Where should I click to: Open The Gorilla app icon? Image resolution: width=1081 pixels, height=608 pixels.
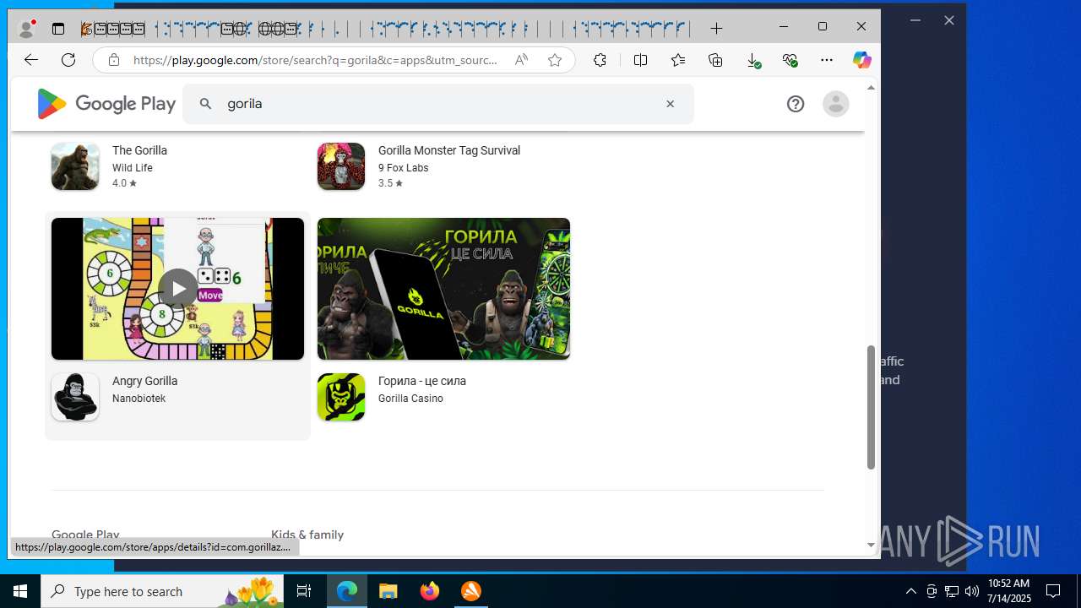(75, 166)
